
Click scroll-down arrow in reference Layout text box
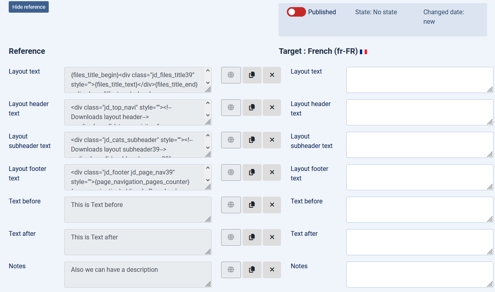208,83
